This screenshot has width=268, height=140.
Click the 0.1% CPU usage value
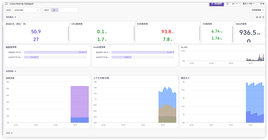tap(102, 32)
